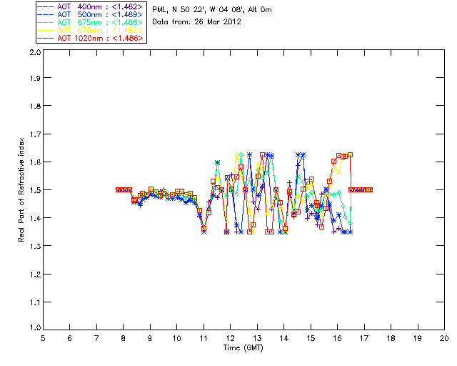Image resolution: width=457 pixels, height=366 pixels.
Task: Click the 15 x-axis tick label
Action: (311, 338)
